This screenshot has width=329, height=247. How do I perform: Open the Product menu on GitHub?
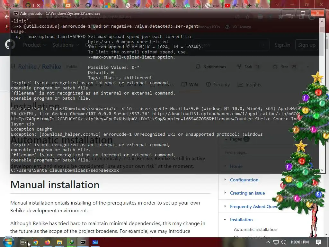coord(35,45)
